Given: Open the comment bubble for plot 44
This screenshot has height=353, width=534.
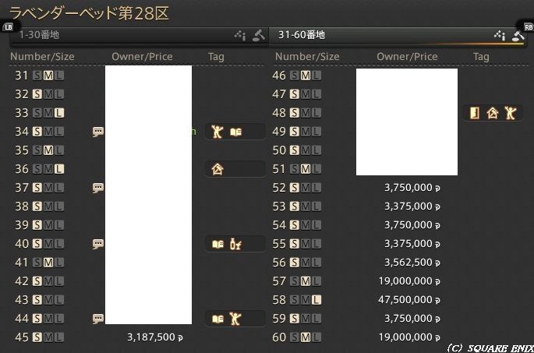Looking at the screenshot, I should pyautogui.click(x=98, y=319).
